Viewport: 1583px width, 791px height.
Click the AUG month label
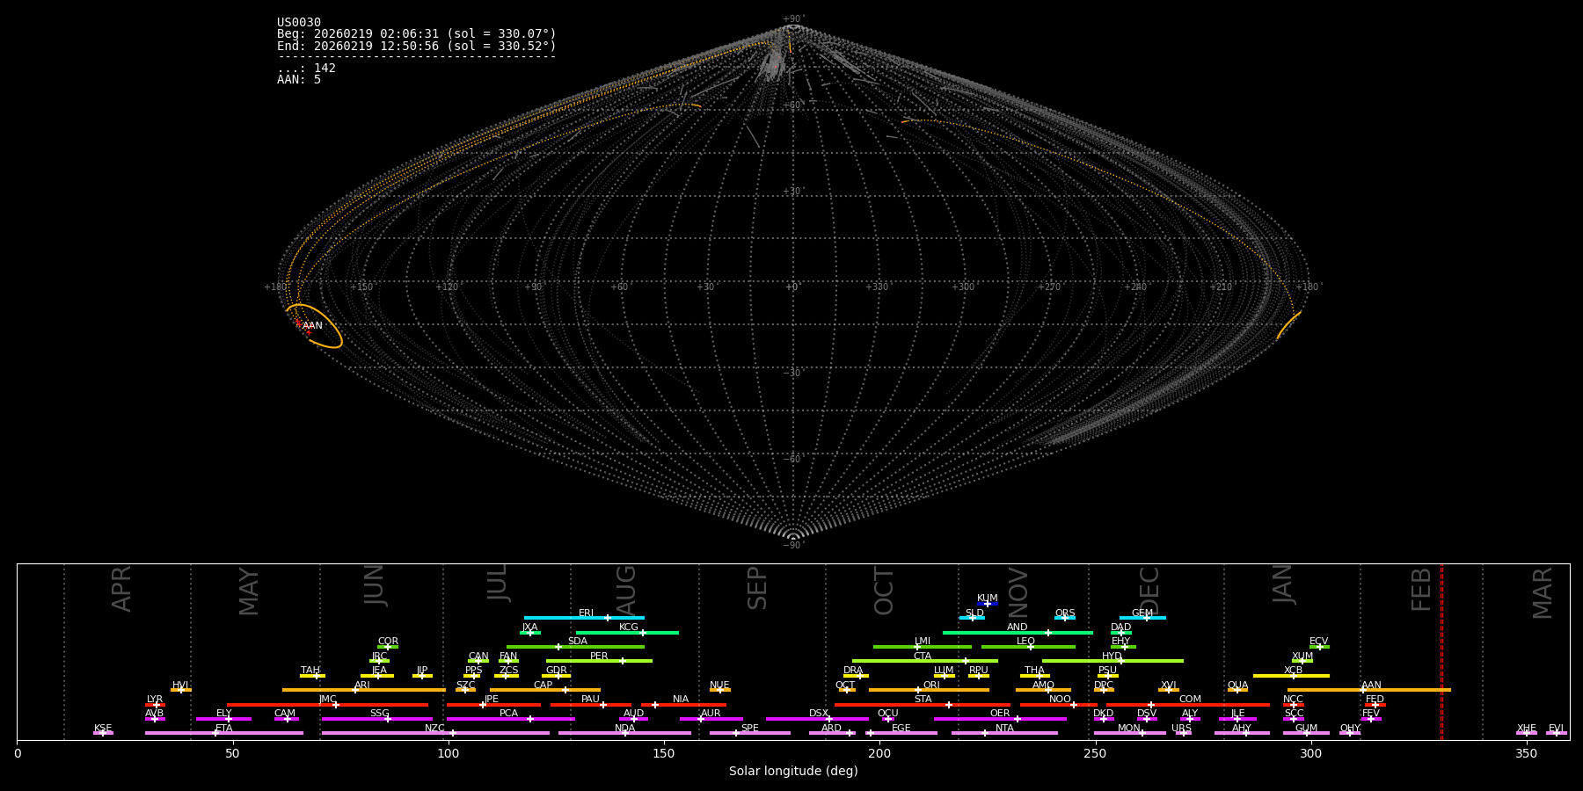pyautogui.click(x=625, y=591)
